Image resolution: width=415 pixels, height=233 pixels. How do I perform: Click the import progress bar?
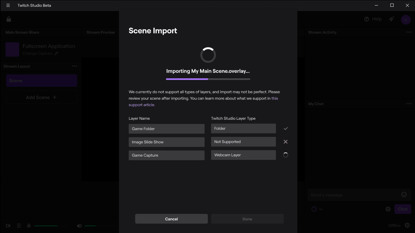(x=208, y=79)
